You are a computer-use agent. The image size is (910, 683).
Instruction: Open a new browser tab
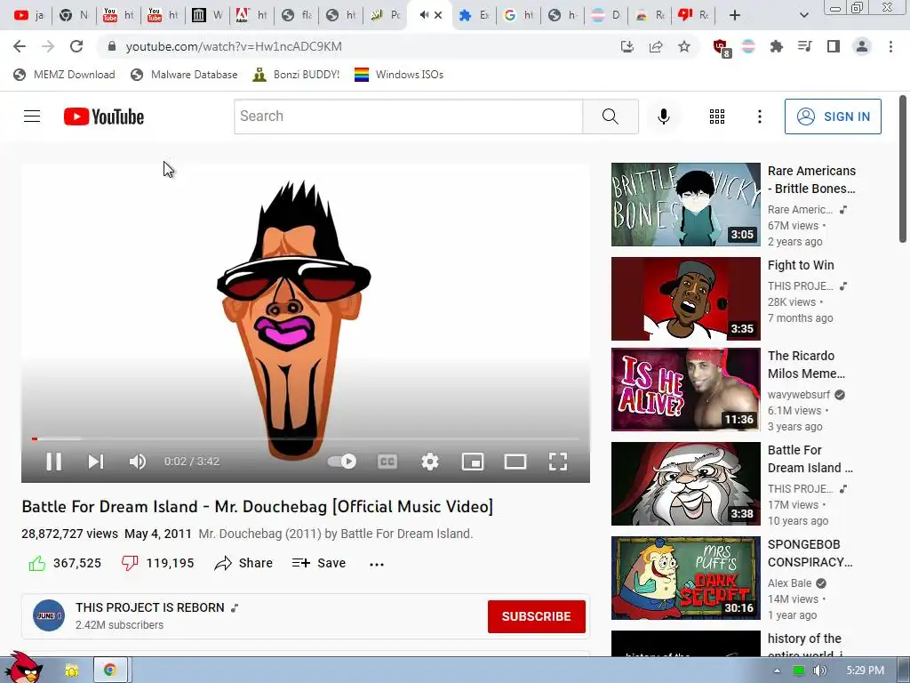click(x=735, y=15)
